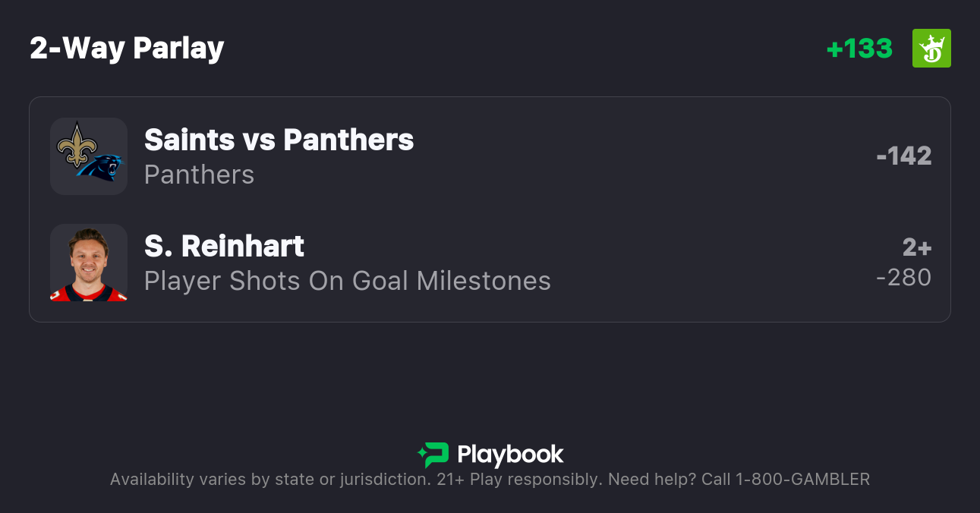
Task: Open the Saints vs Panthers matchup
Action: [279, 140]
